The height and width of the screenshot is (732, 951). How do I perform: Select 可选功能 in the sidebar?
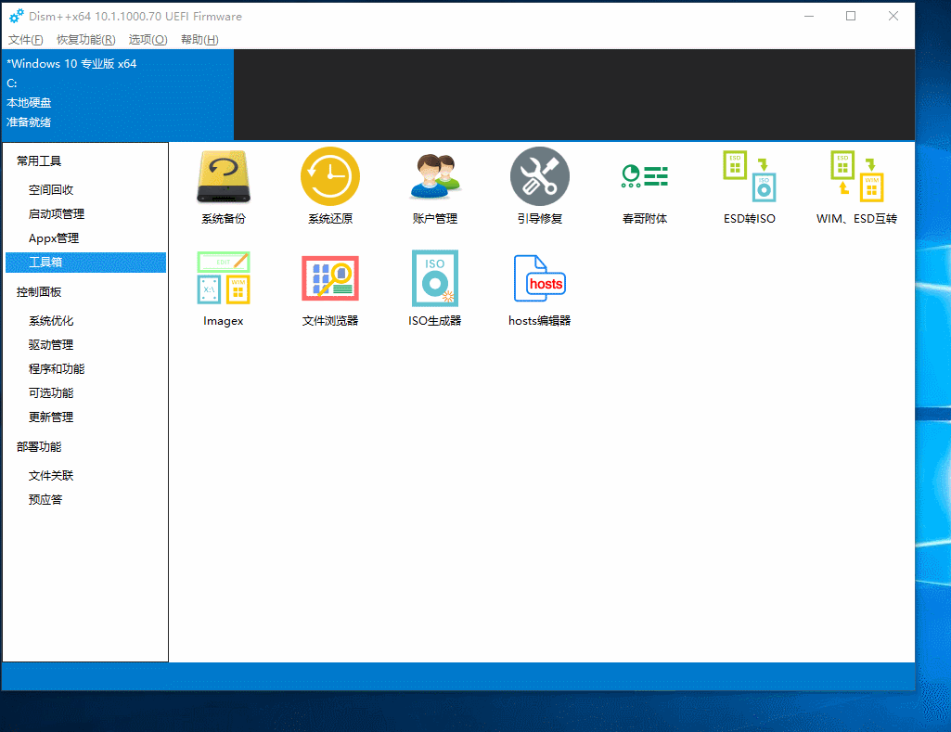tap(51, 393)
